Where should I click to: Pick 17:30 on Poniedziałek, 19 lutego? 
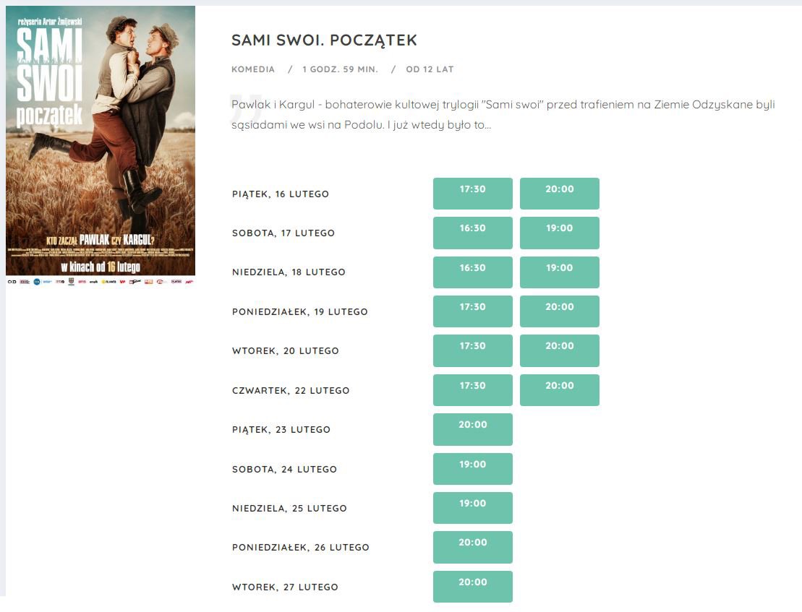click(473, 311)
